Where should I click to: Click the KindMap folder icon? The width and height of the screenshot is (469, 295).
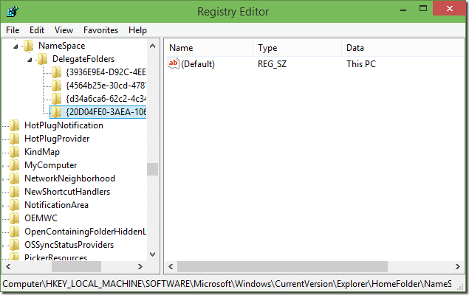pos(14,152)
